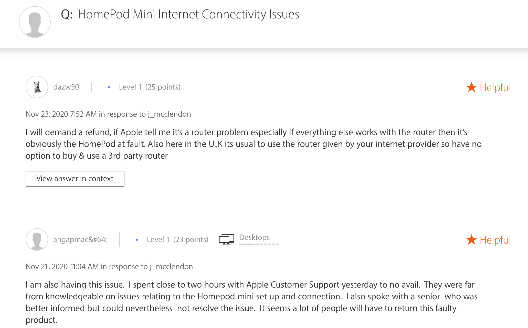This screenshot has height=328, width=528.
Task: Click j_mcclendon in the Nov 21 response line
Action: [171, 267]
